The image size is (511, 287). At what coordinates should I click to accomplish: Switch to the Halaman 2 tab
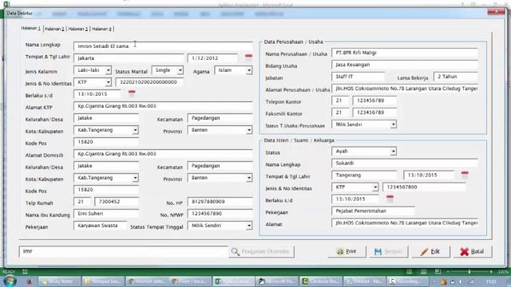click(54, 29)
